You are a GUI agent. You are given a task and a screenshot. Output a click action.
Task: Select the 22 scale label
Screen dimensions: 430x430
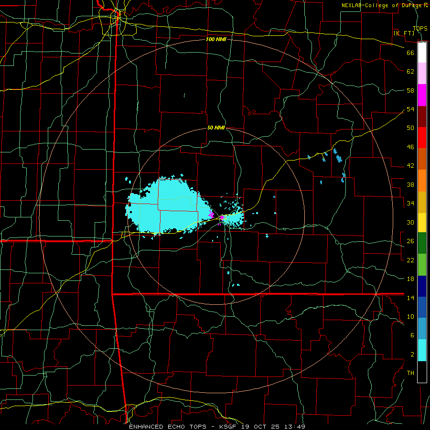(x=410, y=260)
